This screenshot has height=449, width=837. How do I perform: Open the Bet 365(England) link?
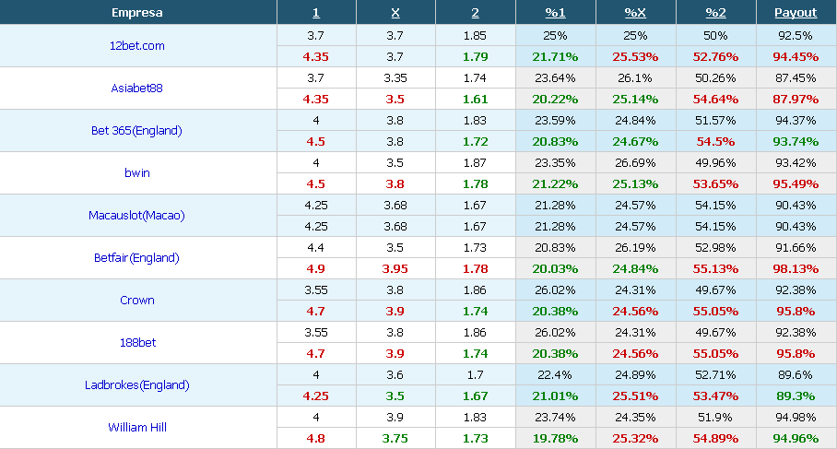click(136, 131)
